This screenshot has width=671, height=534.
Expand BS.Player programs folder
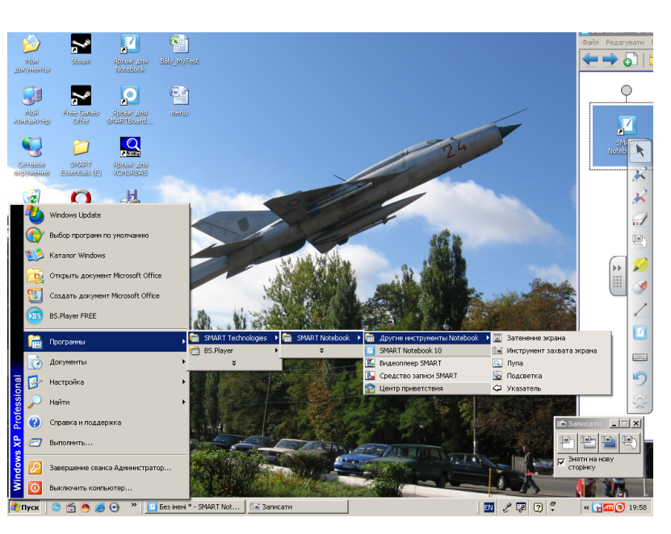coord(234,350)
